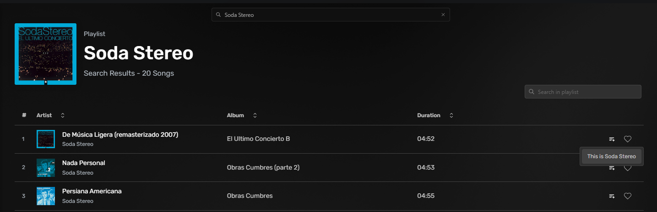The height and width of the screenshot is (212, 657).
Task: Toggle Album column sort arrows
Action: [255, 115]
